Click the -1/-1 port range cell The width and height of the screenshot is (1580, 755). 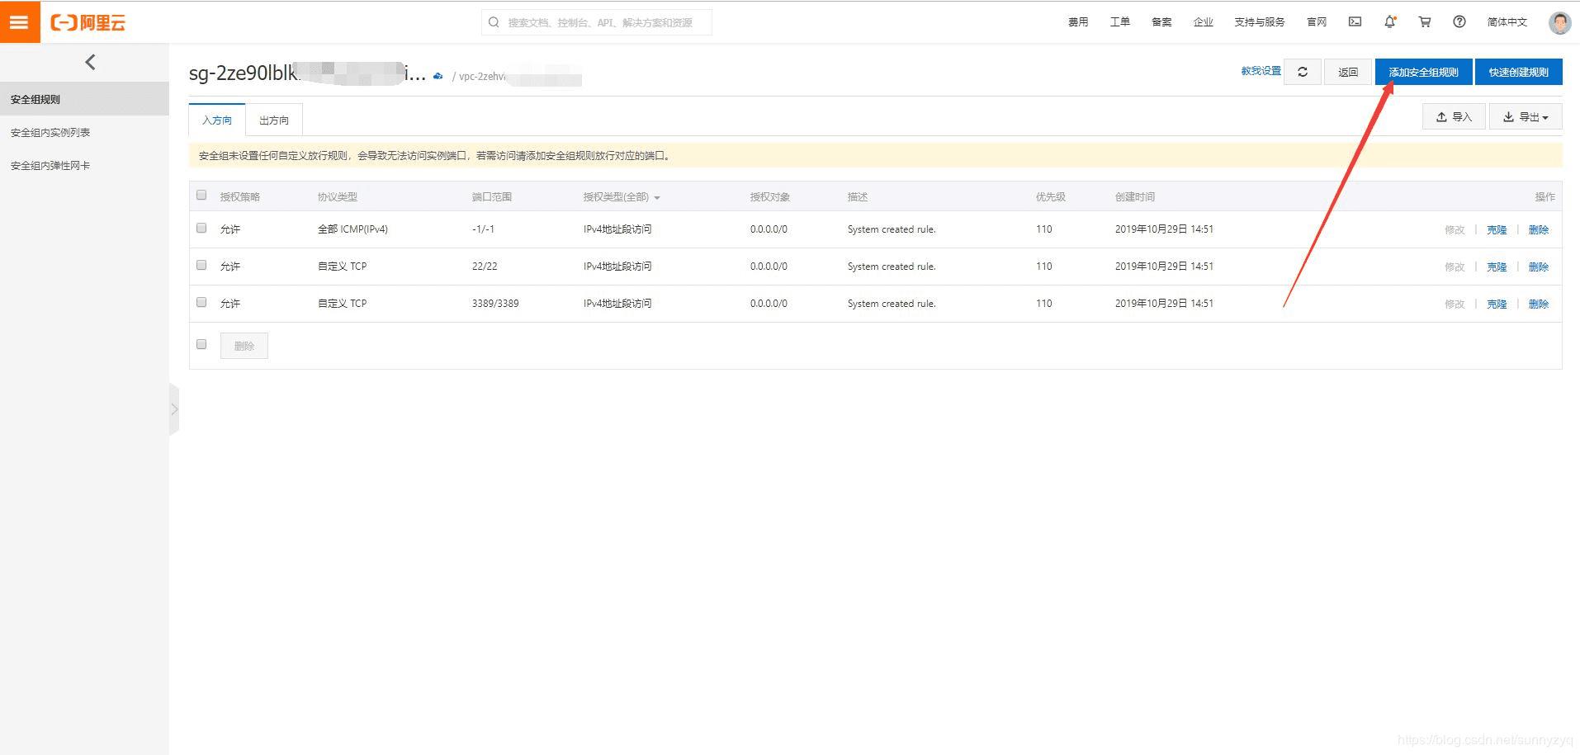(483, 229)
